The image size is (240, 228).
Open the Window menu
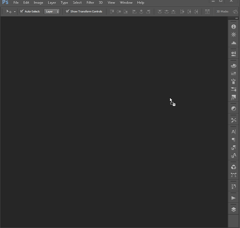tap(126, 3)
